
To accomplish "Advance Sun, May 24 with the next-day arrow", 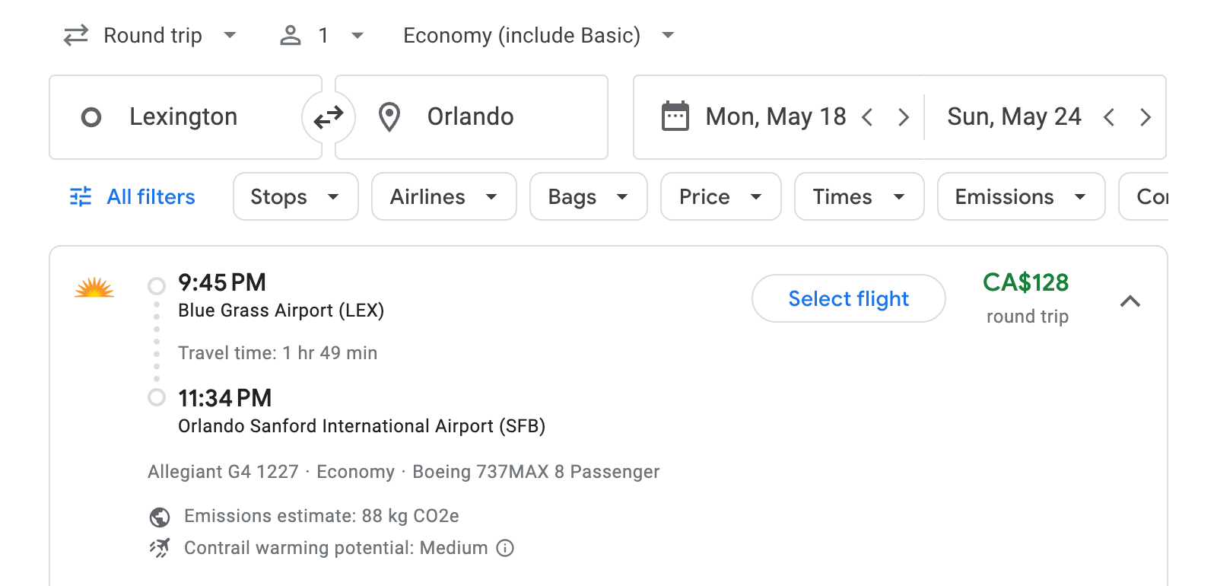I will (x=1146, y=116).
